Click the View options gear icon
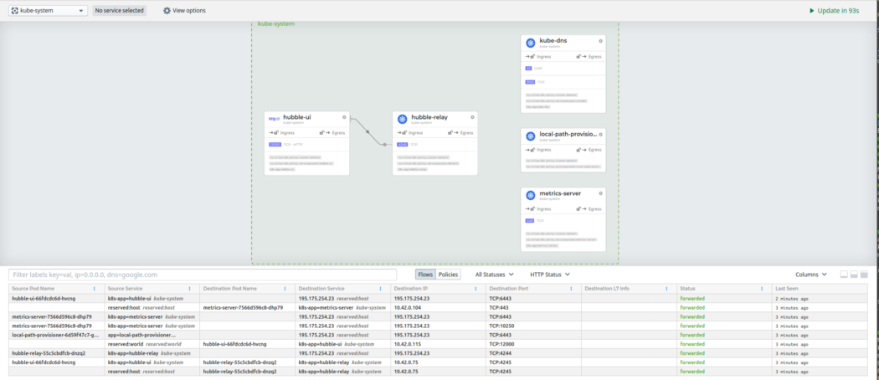 click(167, 11)
